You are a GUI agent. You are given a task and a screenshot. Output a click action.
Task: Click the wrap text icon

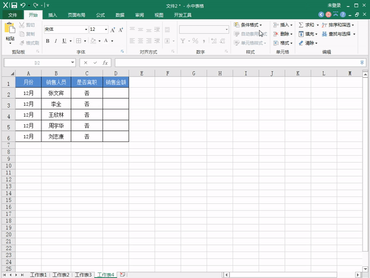click(167, 30)
